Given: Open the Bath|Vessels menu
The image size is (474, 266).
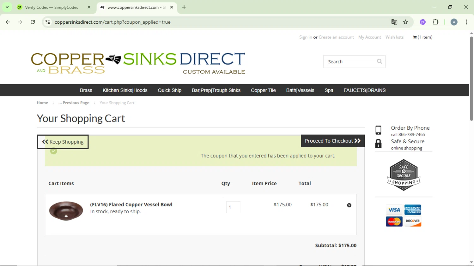Looking at the screenshot, I should 300,90.
